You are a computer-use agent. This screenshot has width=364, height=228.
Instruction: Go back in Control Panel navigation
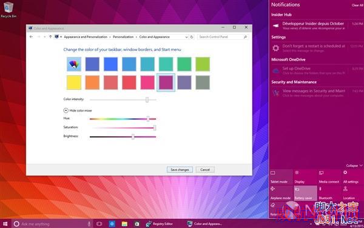tap(32, 37)
